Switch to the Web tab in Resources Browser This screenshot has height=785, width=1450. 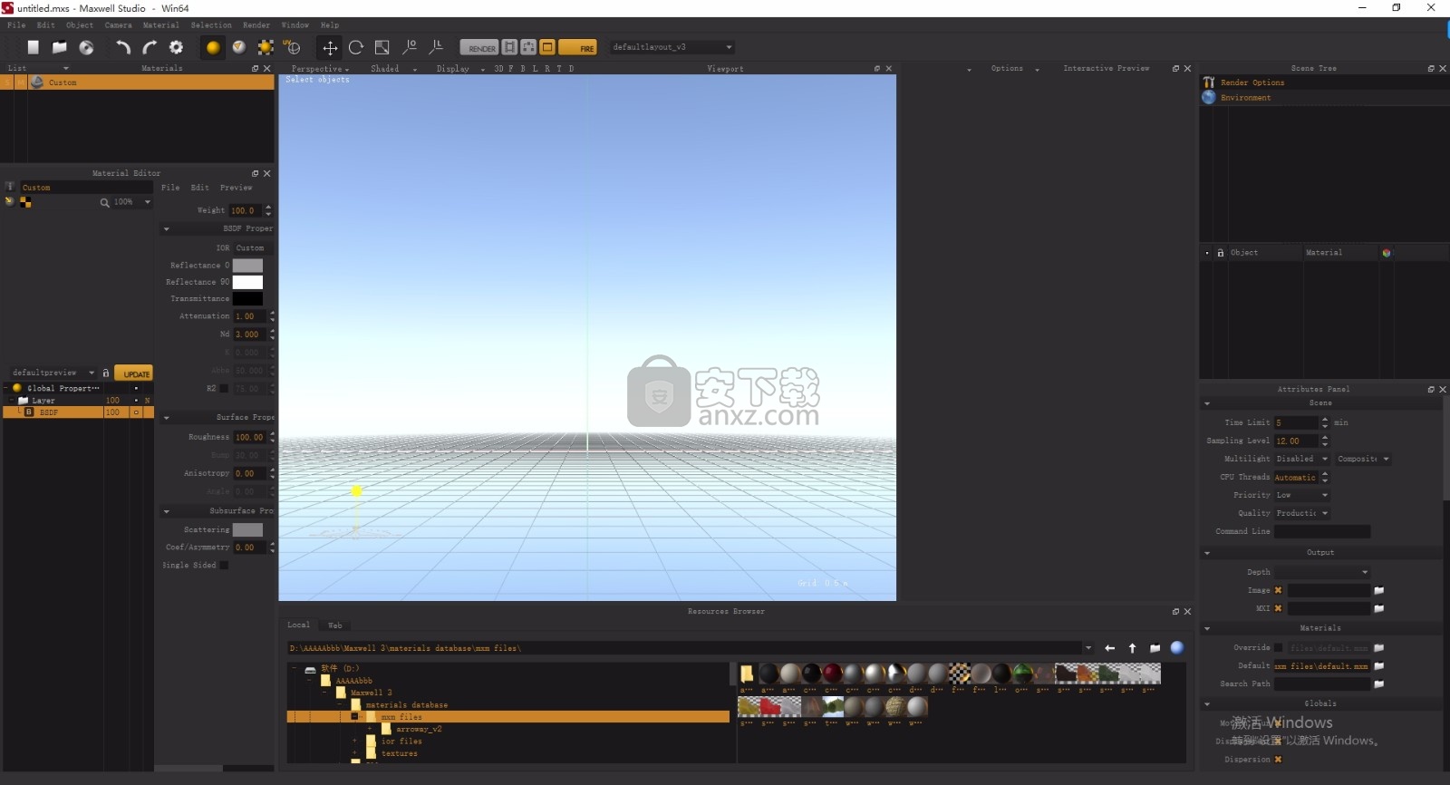(x=334, y=625)
